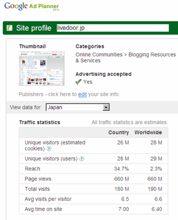
Task: Select the 180 M total visits value
Action: click(x=122, y=189)
